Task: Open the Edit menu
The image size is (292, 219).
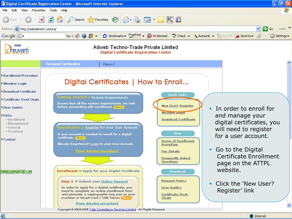Action: [14, 10]
